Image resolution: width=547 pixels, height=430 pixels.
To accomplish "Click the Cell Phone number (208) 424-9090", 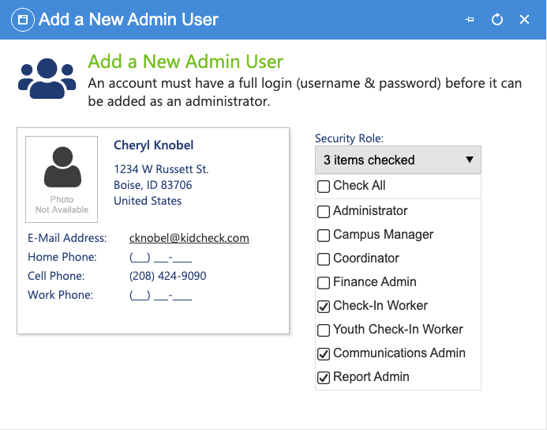I will [x=168, y=276].
